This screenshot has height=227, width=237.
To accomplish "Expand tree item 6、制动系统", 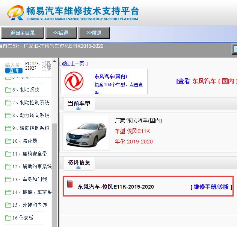I will click(x=26, y=90).
